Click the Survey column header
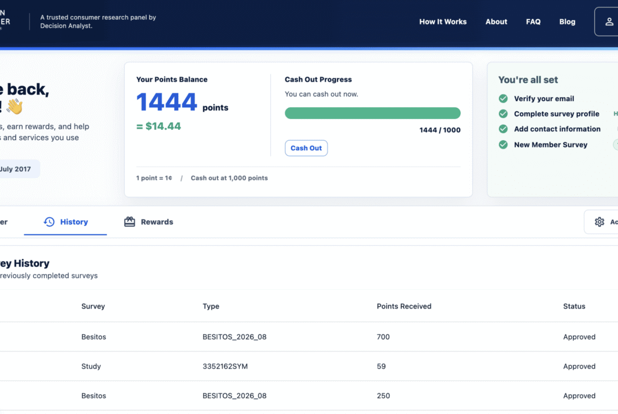618x414 pixels. click(93, 306)
